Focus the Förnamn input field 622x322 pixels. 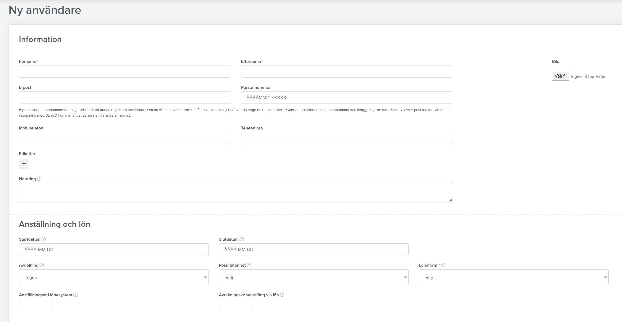coord(125,72)
